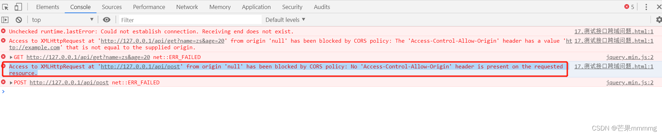
Task: Close DevTools with the X button
Action: pyautogui.click(x=659, y=7)
